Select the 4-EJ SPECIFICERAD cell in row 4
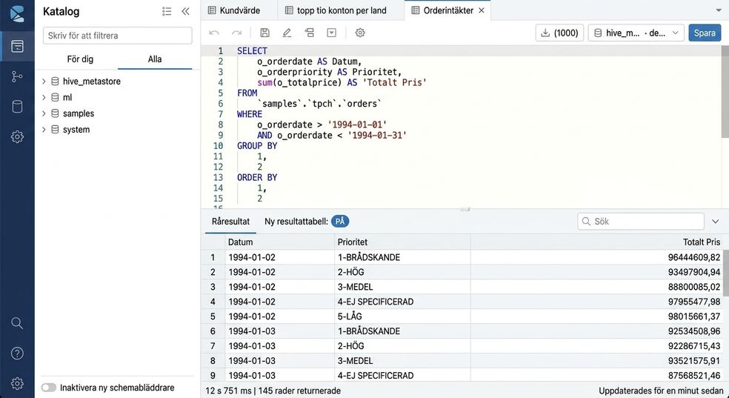729x398 pixels. point(402,302)
